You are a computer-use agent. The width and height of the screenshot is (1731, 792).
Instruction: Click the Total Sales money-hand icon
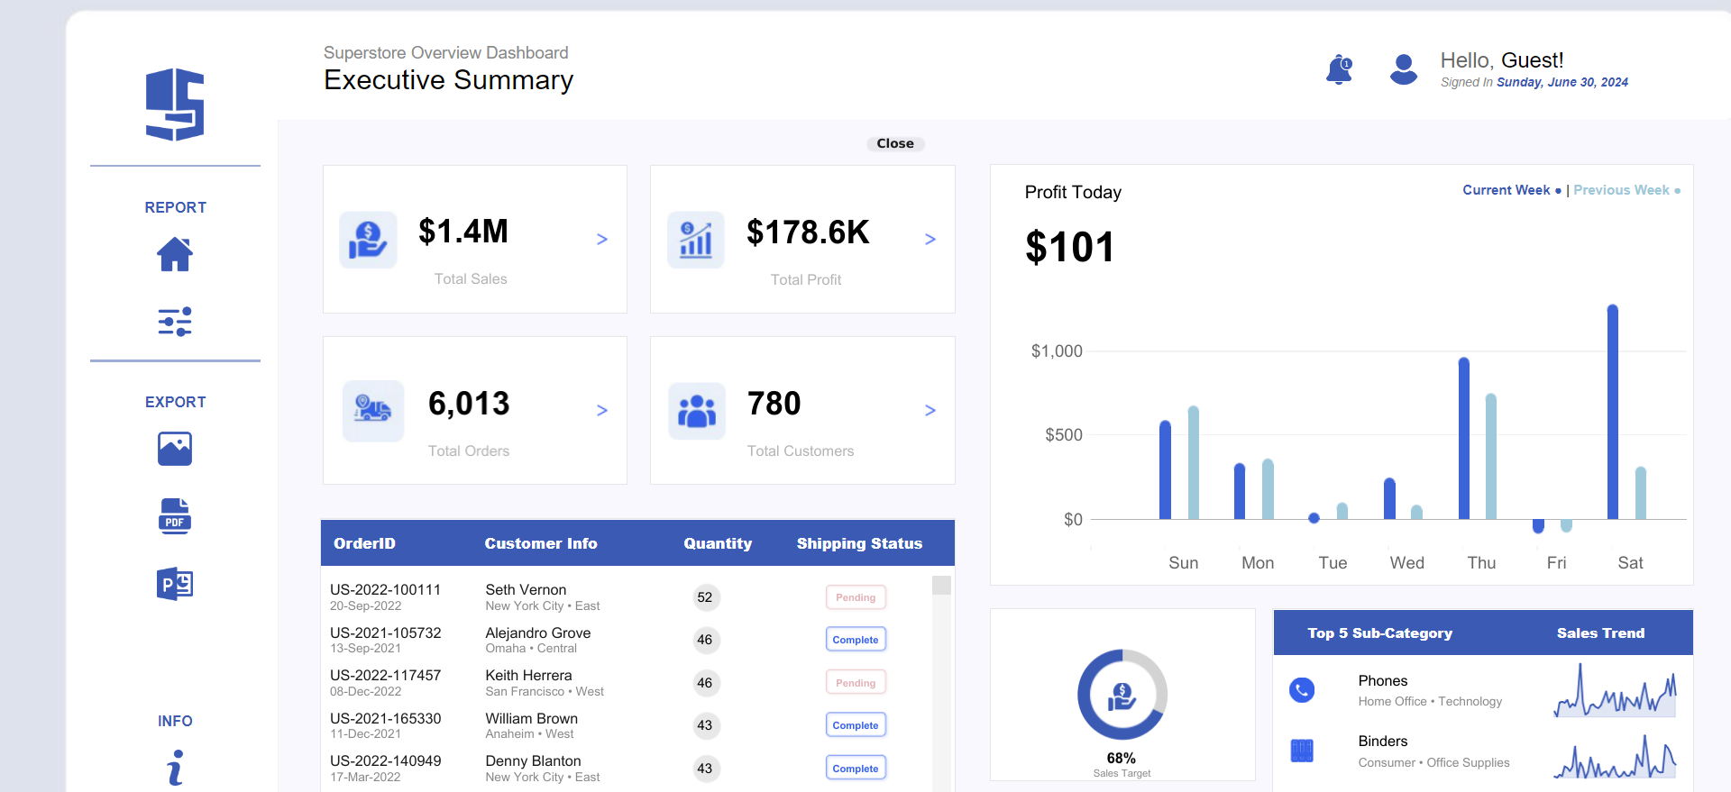[x=368, y=240]
